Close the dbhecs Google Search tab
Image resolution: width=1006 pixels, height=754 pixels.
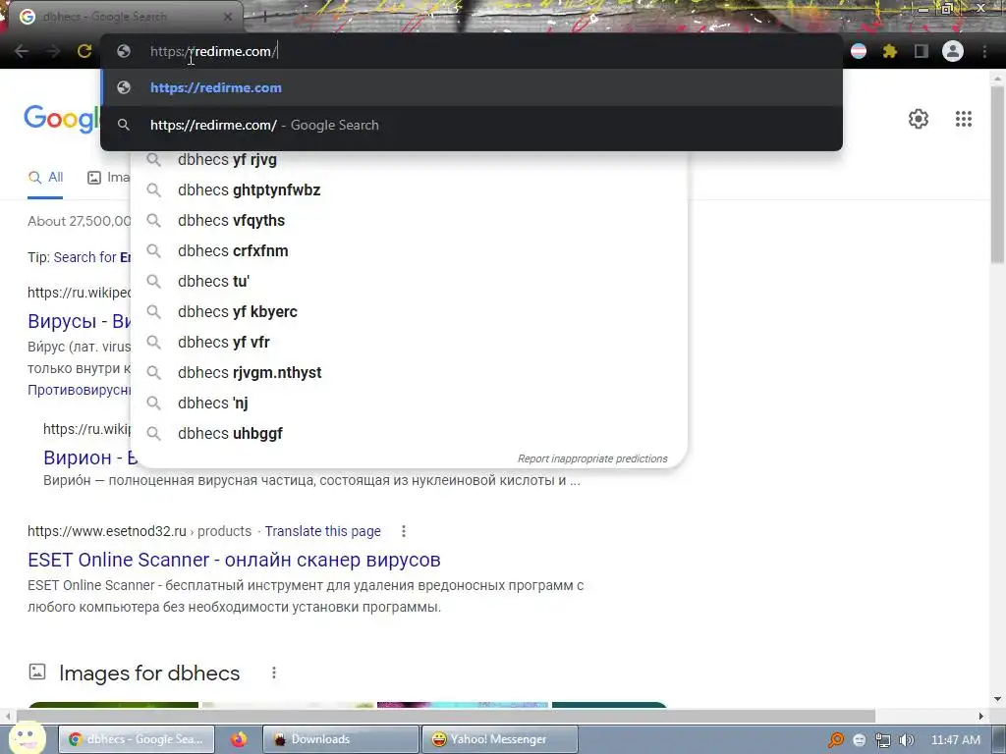[x=228, y=17]
